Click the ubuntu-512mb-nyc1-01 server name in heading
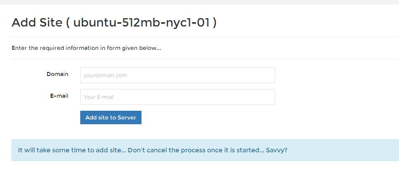399x180 pixels. click(141, 23)
